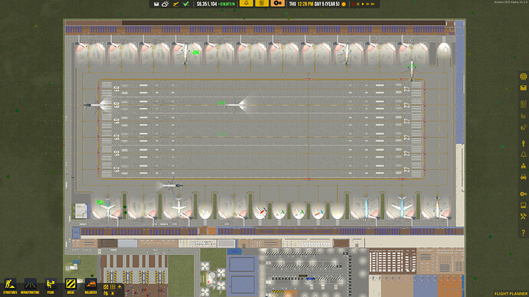Image resolution: width=529 pixels, height=297 pixels.
Task: Click the yellow bell notification button in top bar
Action: click(246, 3)
